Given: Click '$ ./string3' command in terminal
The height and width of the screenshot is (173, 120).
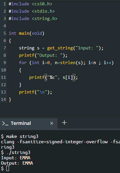Looking at the screenshot, I should 16,153.
